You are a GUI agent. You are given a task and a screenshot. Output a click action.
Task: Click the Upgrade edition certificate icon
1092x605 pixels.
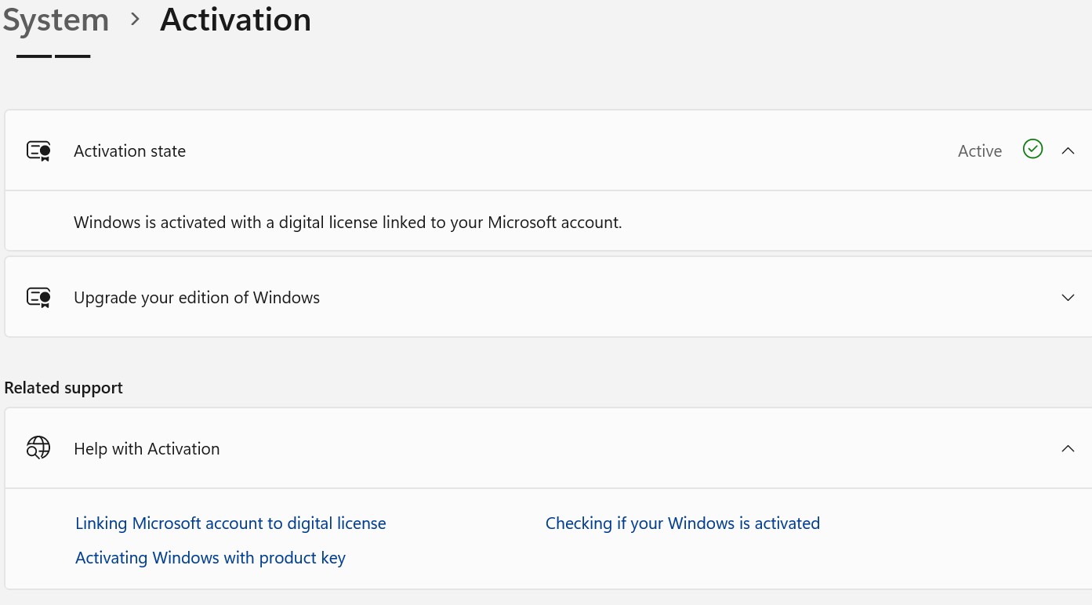pyautogui.click(x=38, y=297)
